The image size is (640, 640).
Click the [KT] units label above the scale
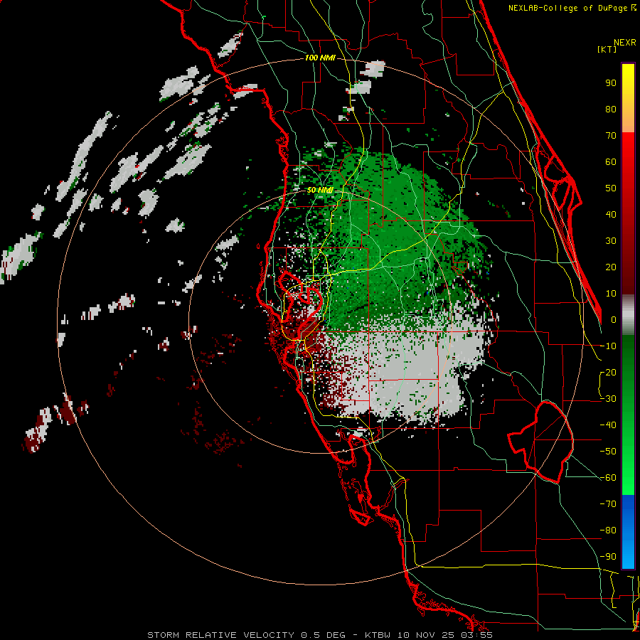pyautogui.click(x=607, y=49)
